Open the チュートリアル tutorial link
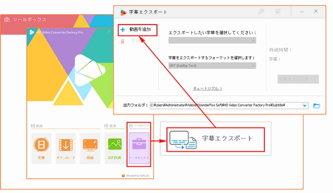The image size is (333, 193). tap(207, 88)
